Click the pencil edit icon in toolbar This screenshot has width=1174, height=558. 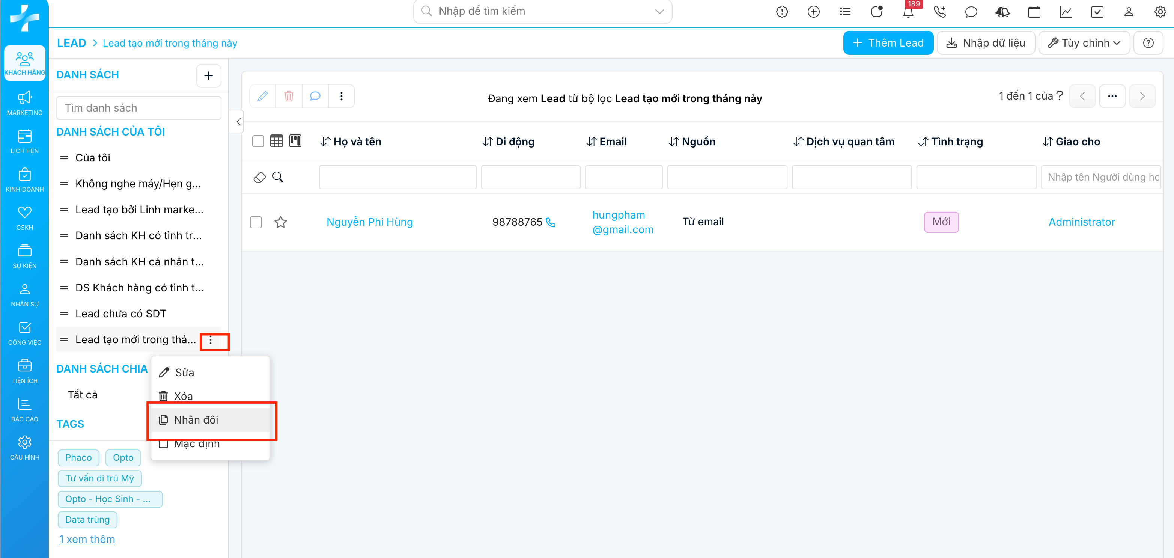pyautogui.click(x=262, y=96)
